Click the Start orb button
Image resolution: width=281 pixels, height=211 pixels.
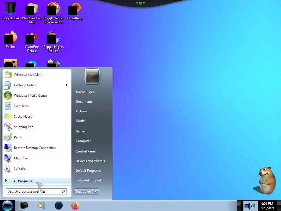[7, 206]
